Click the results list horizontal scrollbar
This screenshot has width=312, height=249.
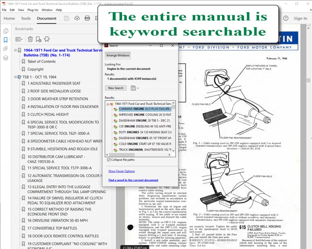tap(122, 155)
